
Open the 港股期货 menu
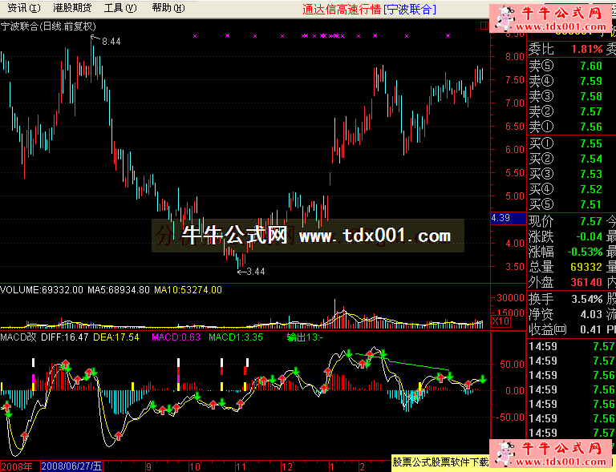point(72,8)
